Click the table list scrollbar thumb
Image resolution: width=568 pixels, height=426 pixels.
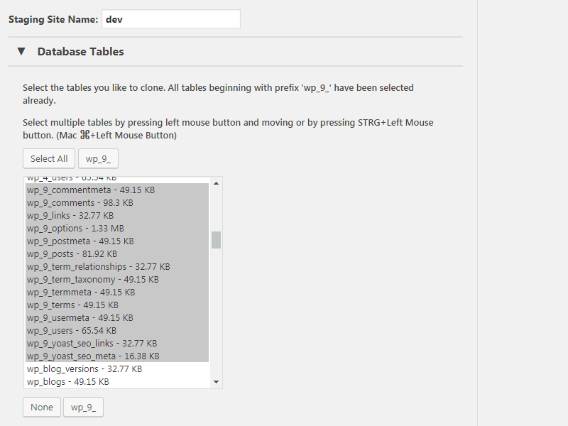point(217,240)
